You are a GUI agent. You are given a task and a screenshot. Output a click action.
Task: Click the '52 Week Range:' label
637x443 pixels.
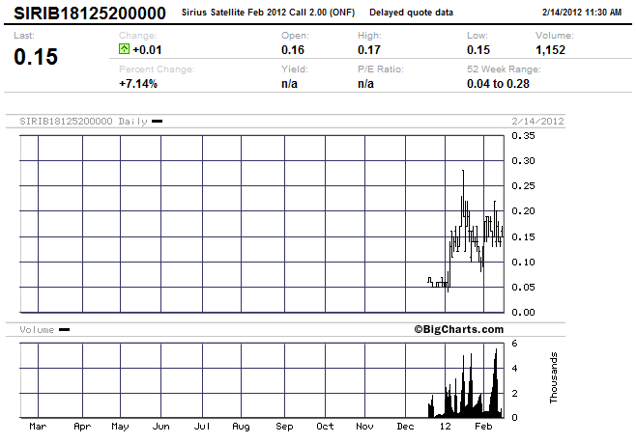504,69
